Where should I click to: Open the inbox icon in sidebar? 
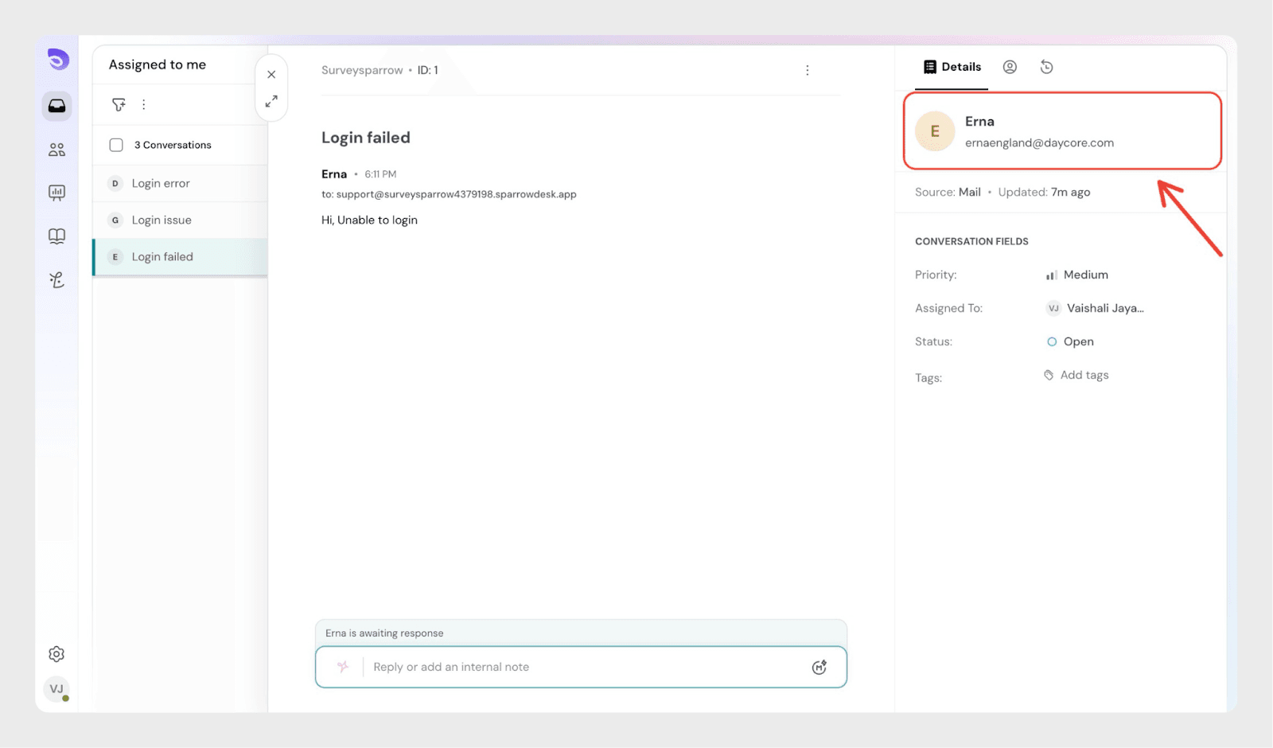point(56,106)
